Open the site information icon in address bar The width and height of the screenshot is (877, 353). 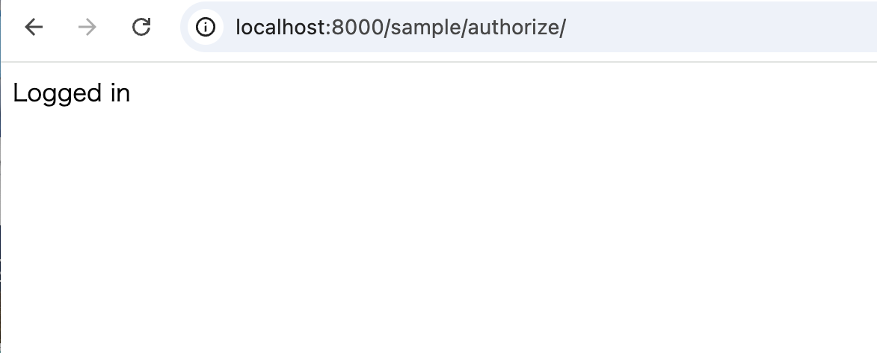click(x=206, y=27)
